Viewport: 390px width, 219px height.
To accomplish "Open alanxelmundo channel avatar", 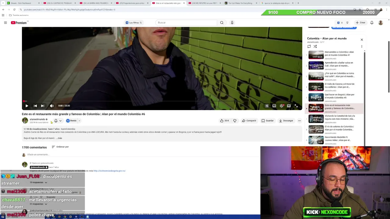I will (x=25, y=120).
